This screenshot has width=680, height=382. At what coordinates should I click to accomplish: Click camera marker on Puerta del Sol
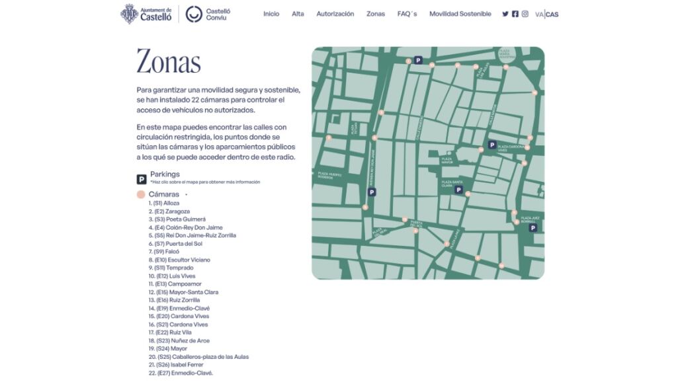pyautogui.click(x=416, y=231)
